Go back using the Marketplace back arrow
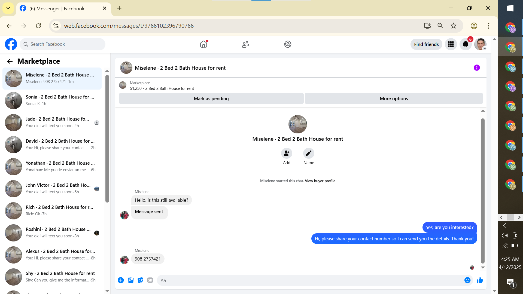 click(10, 61)
